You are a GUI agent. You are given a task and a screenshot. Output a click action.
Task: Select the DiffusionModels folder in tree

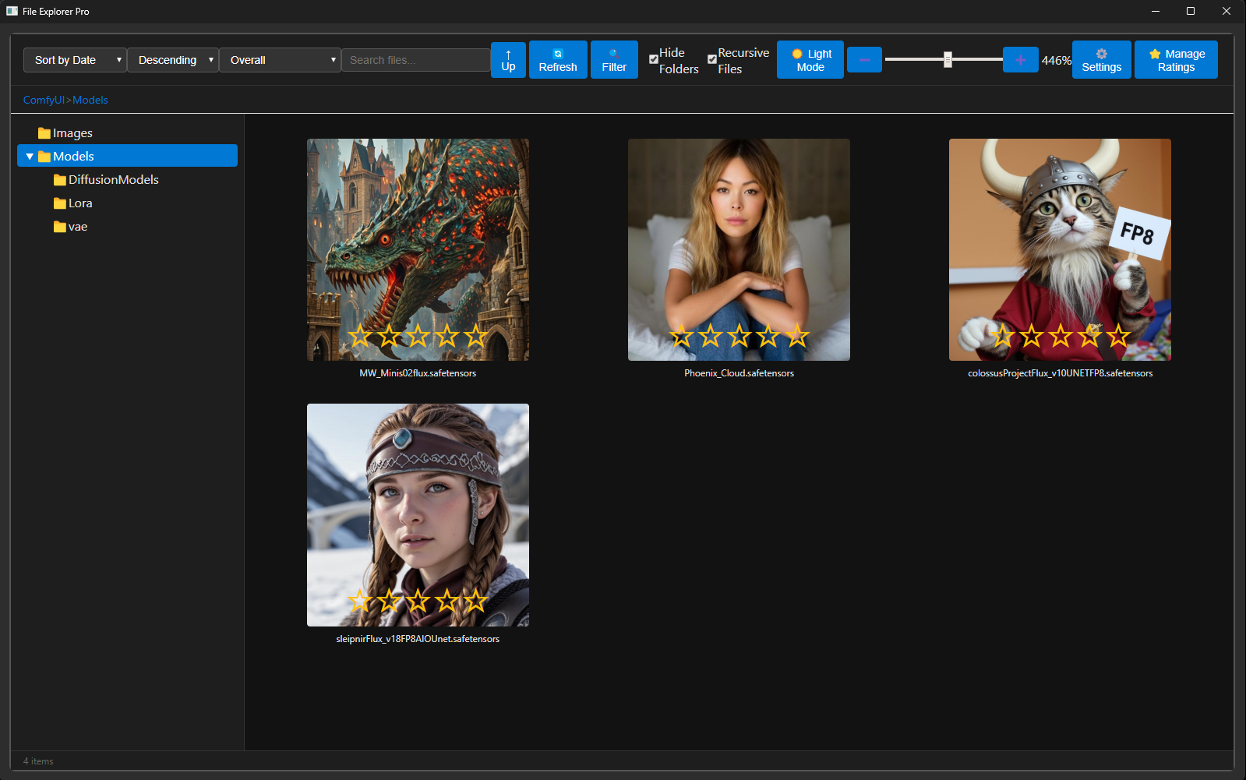pyautogui.click(x=113, y=180)
